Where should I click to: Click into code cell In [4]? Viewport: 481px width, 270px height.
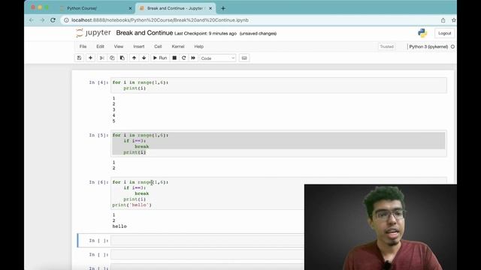279,85
